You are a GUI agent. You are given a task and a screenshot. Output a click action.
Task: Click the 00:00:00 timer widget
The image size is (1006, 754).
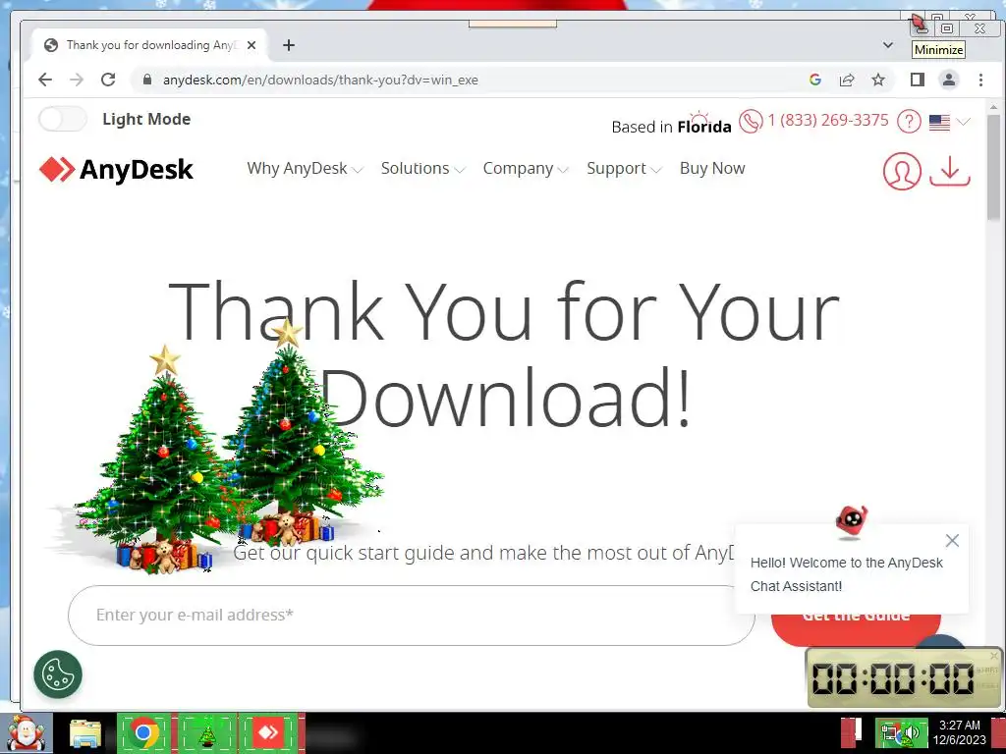coord(904,677)
